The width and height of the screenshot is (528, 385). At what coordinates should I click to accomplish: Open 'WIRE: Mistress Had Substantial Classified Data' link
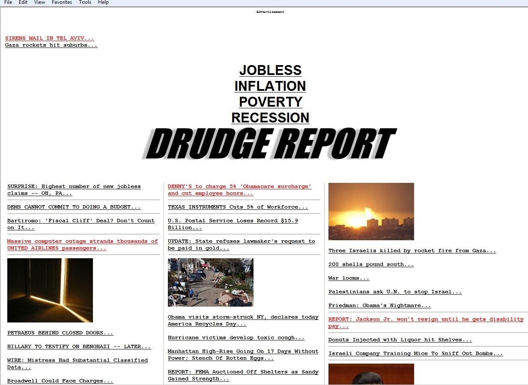(x=77, y=364)
